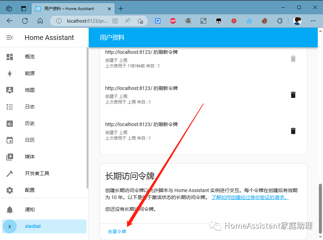Open the 概览 overview dashboard icon
This screenshot has height=240, width=323.
(9, 57)
